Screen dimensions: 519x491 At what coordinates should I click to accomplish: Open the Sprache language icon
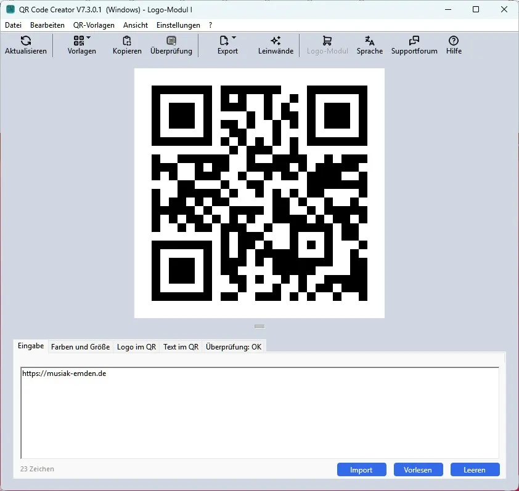(x=370, y=41)
